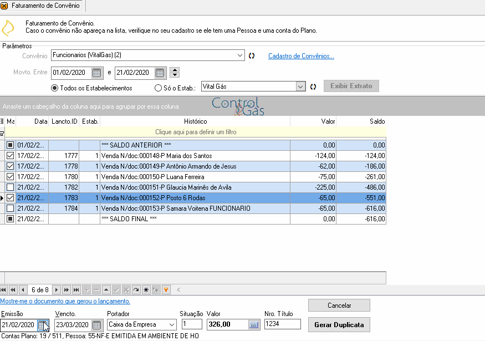This screenshot has width=485, height=341.
Task: Uncheck the Maria dos Santos sale row
Action: tap(10, 156)
